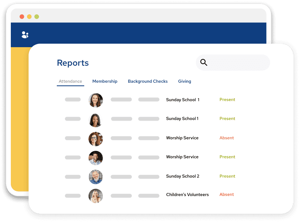This screenshot has width=301, height=223.
Task: Open avatar in the Sunday School 2 row
Action: pyautogui.click(x=95, y=177)
